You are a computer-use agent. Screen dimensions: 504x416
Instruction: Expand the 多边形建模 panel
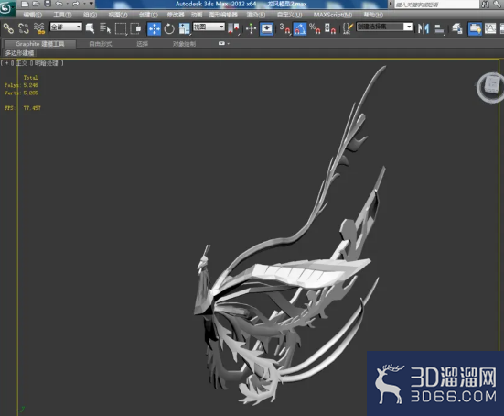pyautogui.click(x=19, y=53)
